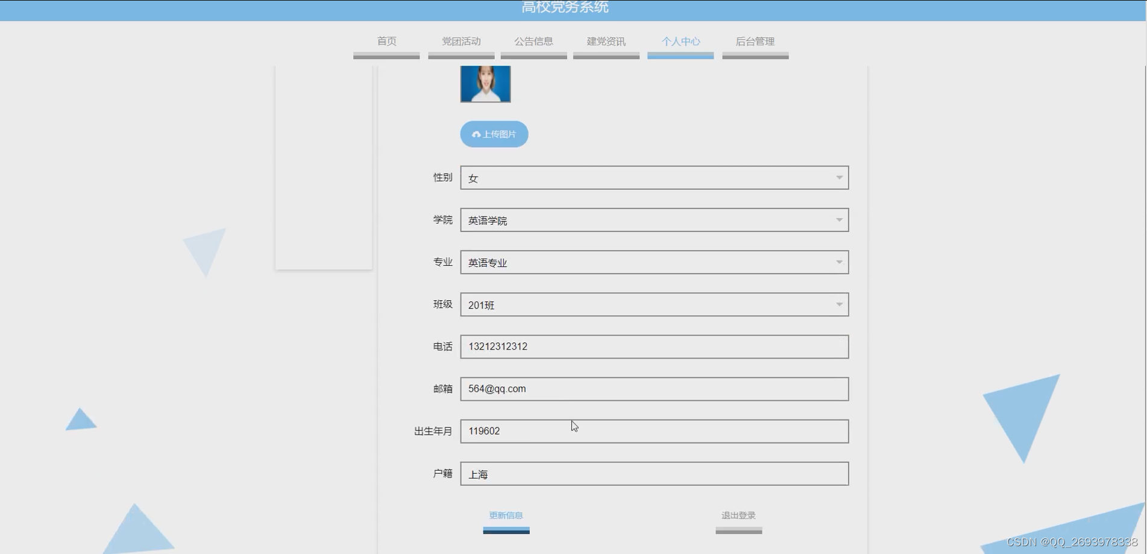Click the 上传图片 upload button
Viewport: 1147px width, 554px height.
pos(494,134)
